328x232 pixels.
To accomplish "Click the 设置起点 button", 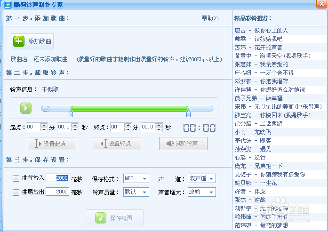I will pyautogui.click(x=52, y=144).
